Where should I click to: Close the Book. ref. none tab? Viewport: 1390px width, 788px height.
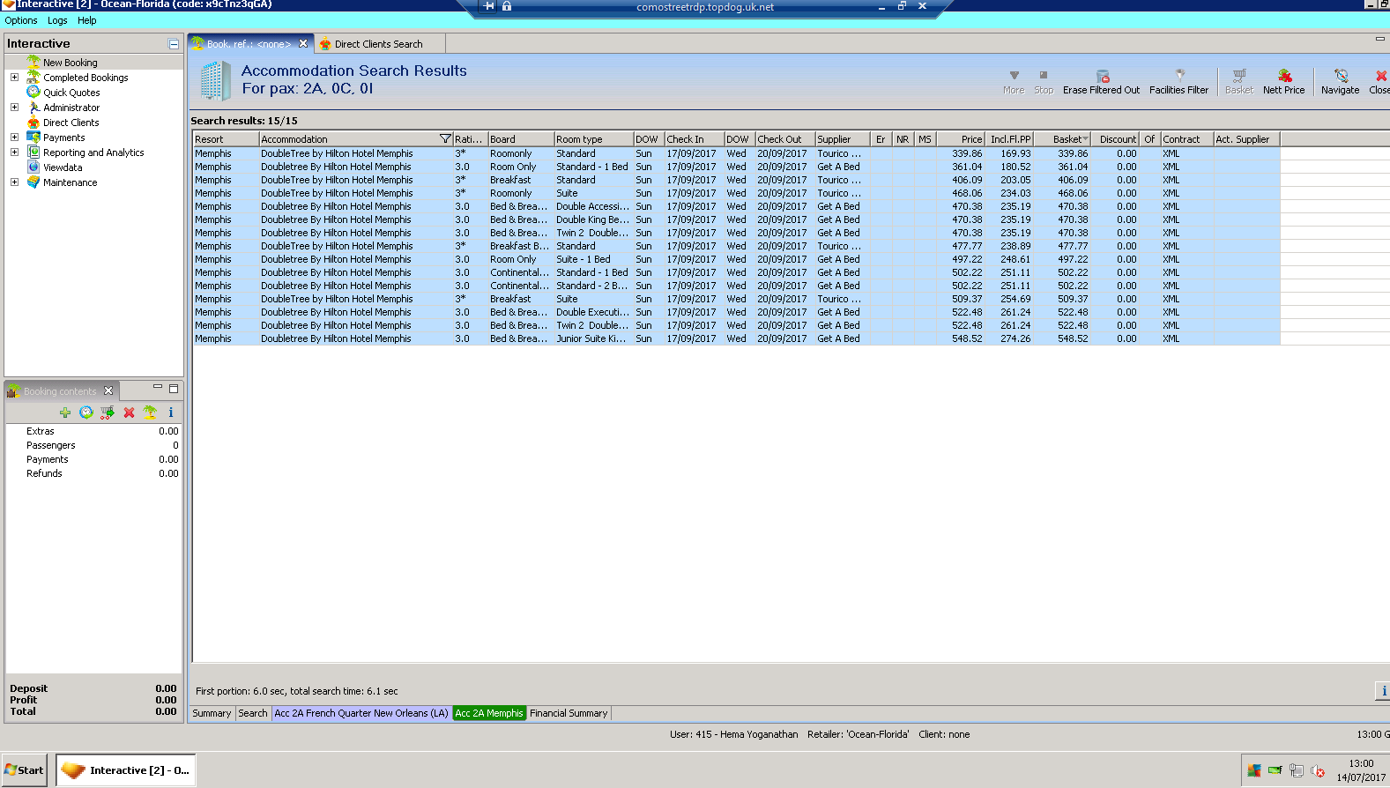pos(303,43)
